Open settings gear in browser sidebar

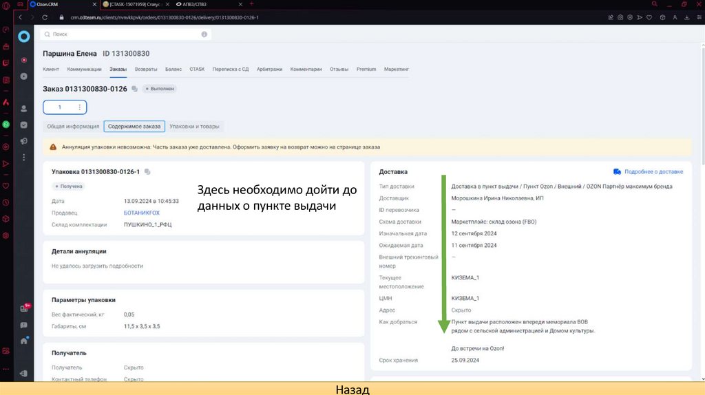(x=6, y=235)
